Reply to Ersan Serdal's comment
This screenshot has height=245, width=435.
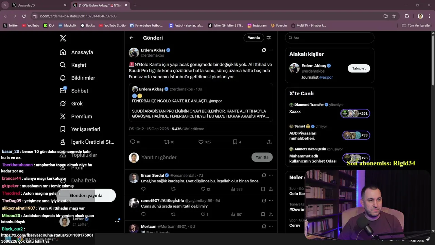(x=143, y=189)
